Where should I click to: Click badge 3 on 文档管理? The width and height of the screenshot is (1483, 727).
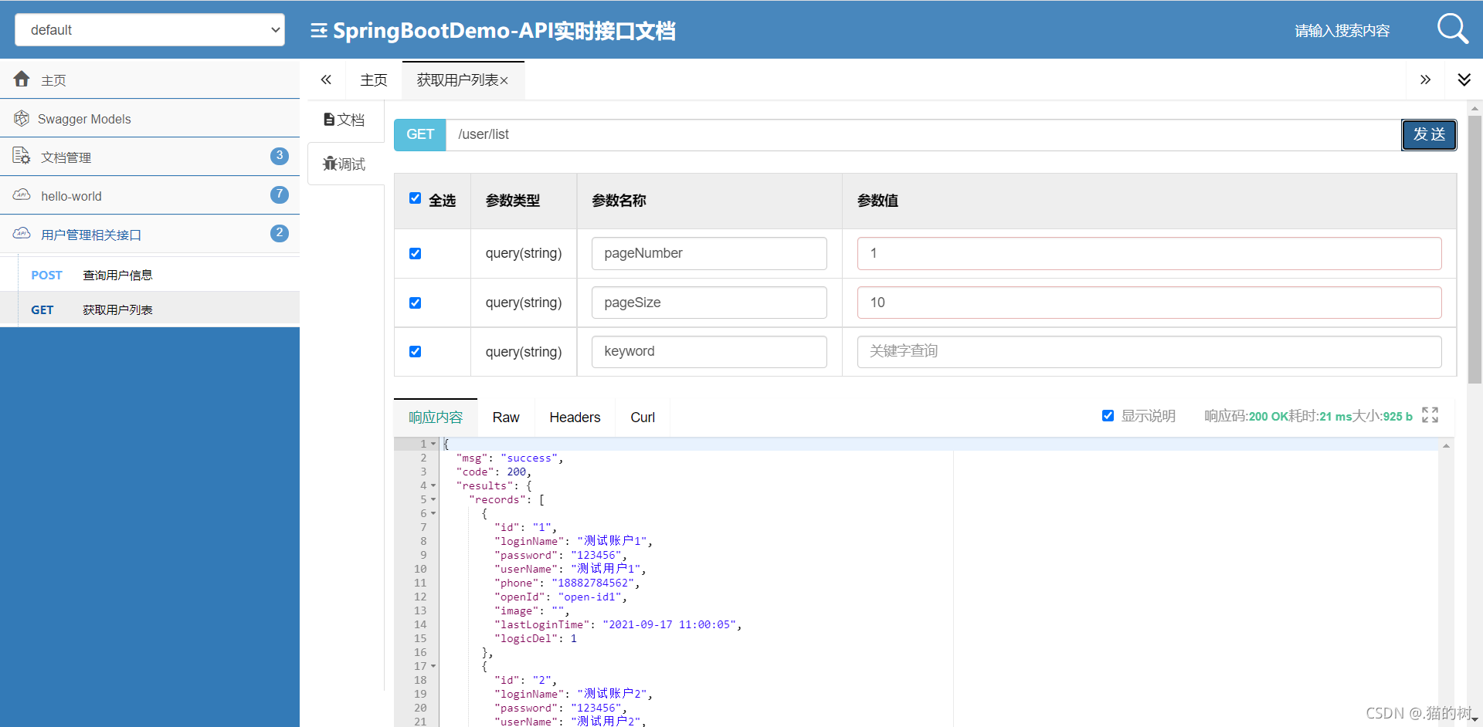pyautogui.click(x=280, y=156)
